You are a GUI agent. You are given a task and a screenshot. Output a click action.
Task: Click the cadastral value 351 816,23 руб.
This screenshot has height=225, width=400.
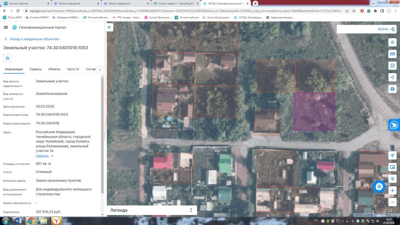pos(48,212)
